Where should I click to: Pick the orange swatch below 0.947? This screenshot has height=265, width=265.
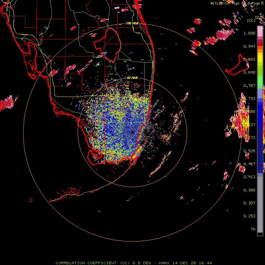point(260,51)
